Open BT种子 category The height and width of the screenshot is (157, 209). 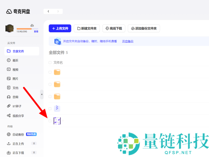point(17,106)
